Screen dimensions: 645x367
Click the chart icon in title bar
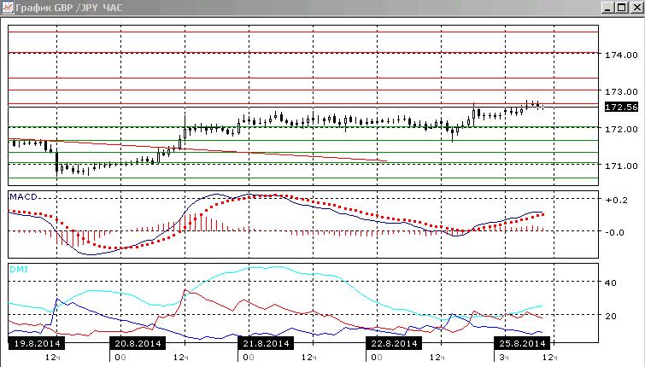[x=8, y=8]
